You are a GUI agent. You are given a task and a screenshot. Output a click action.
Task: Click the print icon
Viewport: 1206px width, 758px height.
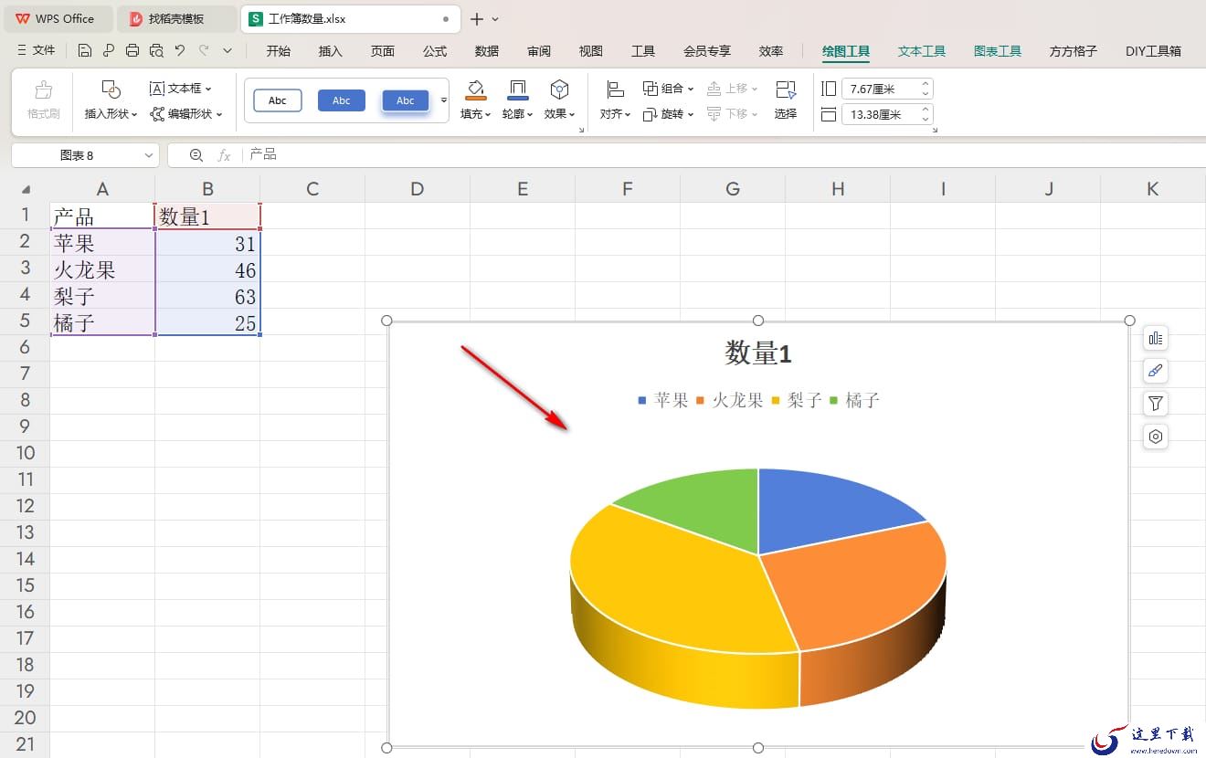(x=132, y=51)
